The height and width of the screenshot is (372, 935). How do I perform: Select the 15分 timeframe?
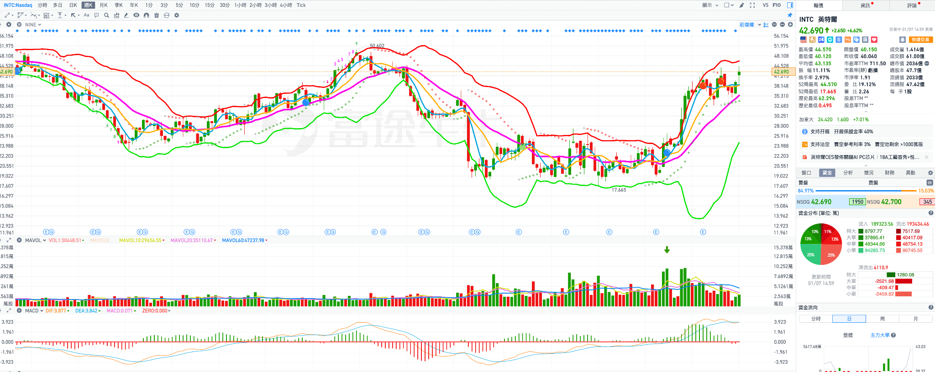click(210, 5)
